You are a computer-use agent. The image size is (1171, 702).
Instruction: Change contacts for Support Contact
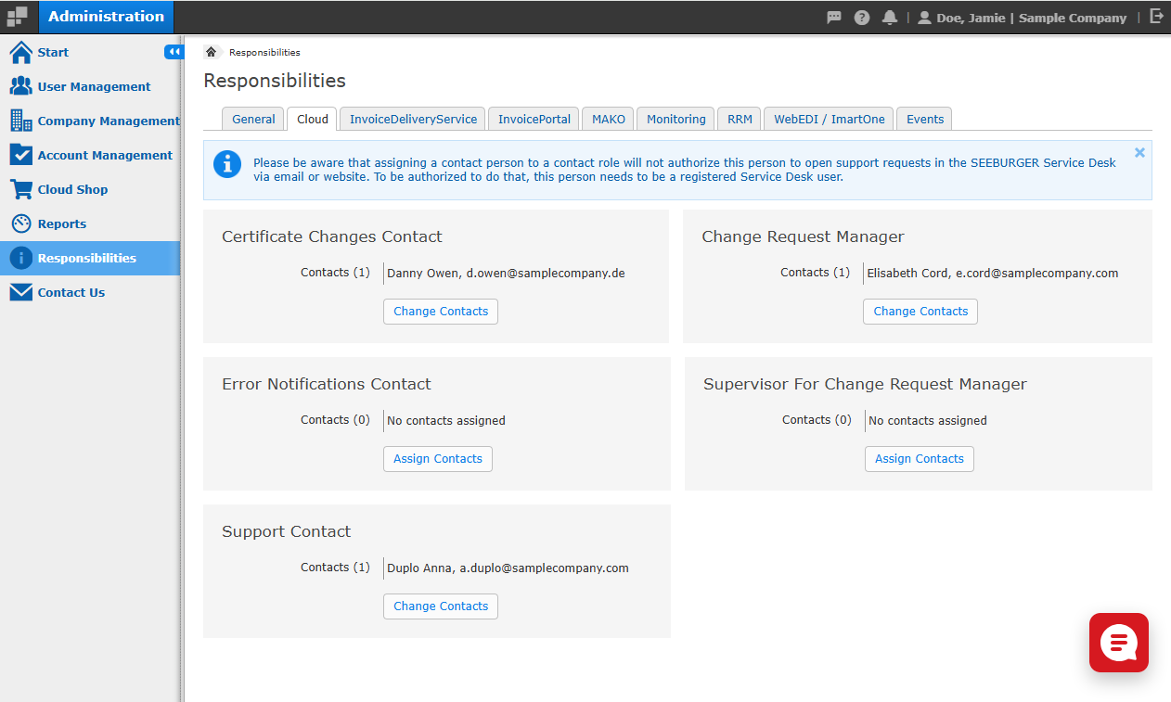pyautogui.click(x=441, y=606)
